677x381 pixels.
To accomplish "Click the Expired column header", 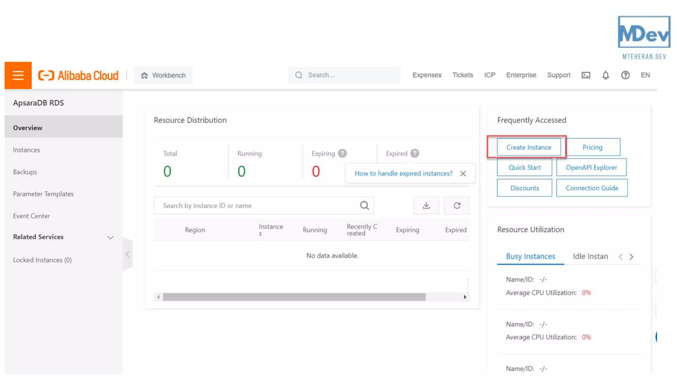I will (456, 230).
